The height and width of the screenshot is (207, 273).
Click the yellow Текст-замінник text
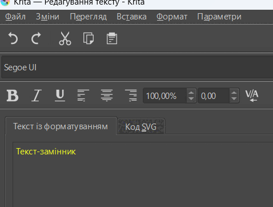coord(46,152)
